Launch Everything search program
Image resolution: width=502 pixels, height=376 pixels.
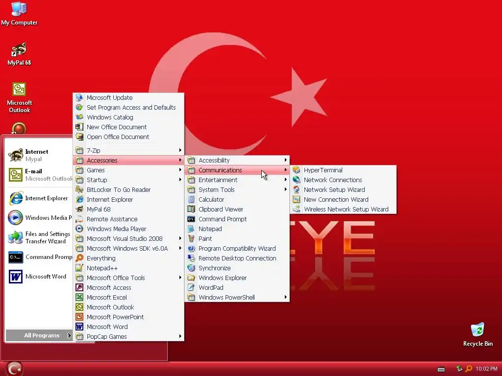(129, 258)
